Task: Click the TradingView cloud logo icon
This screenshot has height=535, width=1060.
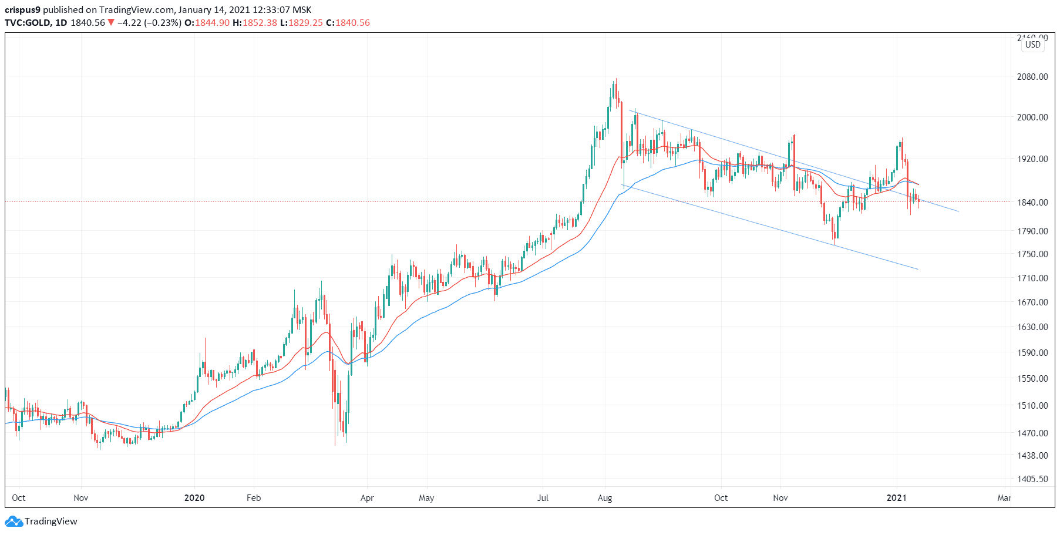Action: 14,521
